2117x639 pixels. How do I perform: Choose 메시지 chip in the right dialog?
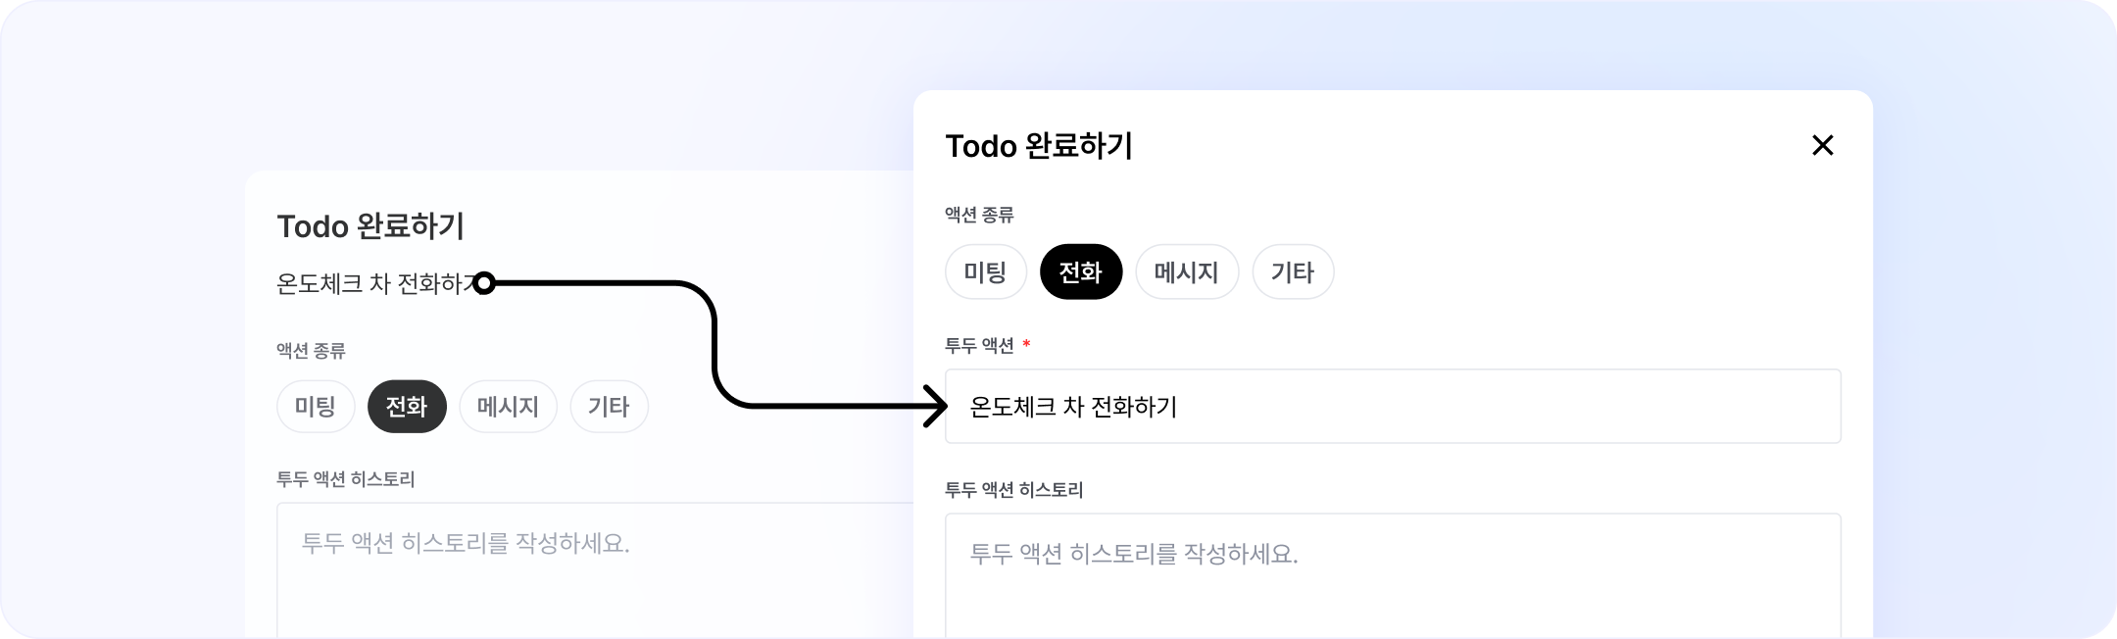point(1186,271)
